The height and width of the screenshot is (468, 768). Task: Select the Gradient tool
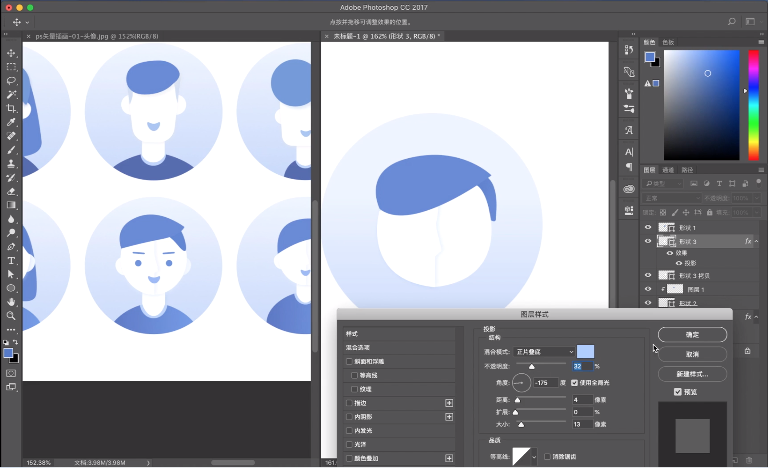pos(11,205)
